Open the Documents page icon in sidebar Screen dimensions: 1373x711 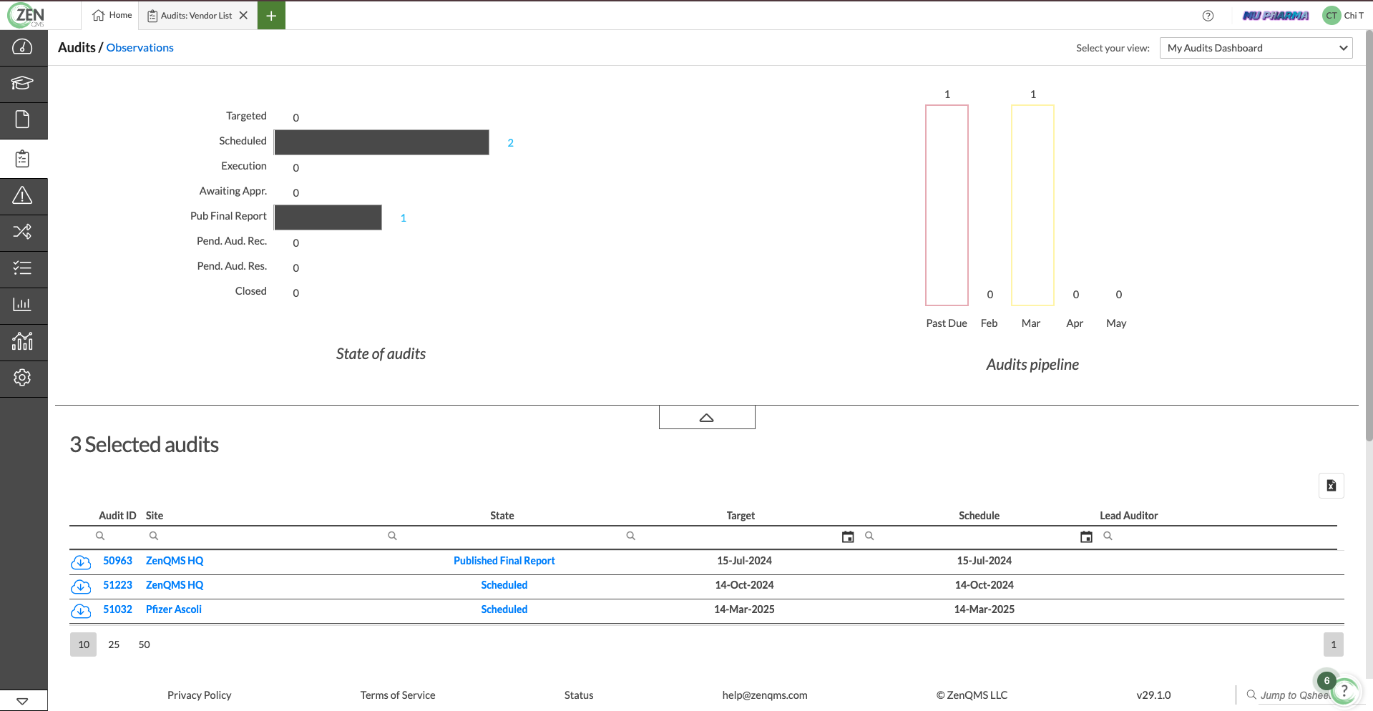[x=22, y=120]
